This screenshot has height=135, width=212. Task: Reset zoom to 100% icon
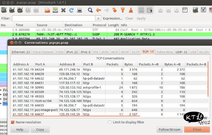coord(177,10)
